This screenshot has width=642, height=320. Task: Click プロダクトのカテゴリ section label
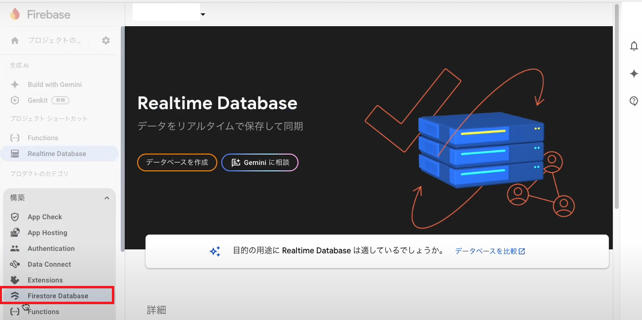[x=40, y=174]
